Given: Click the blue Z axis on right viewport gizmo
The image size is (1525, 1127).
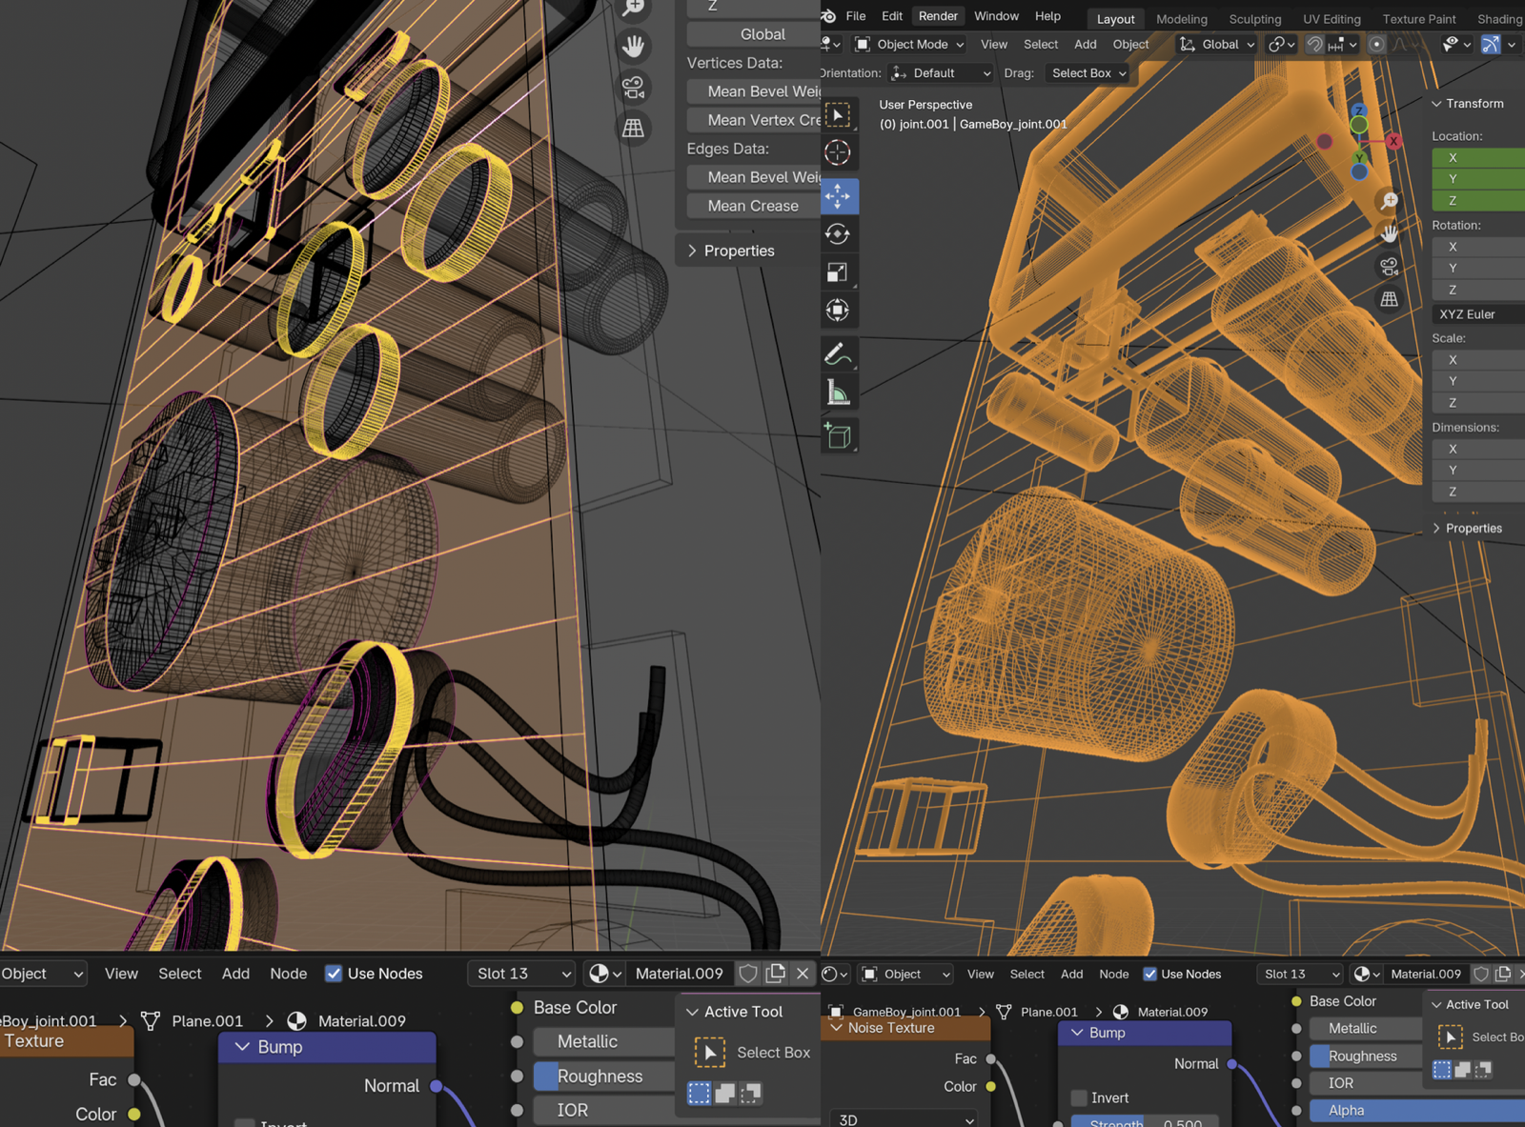Looking at the screenshot, I should [1359, 111].
